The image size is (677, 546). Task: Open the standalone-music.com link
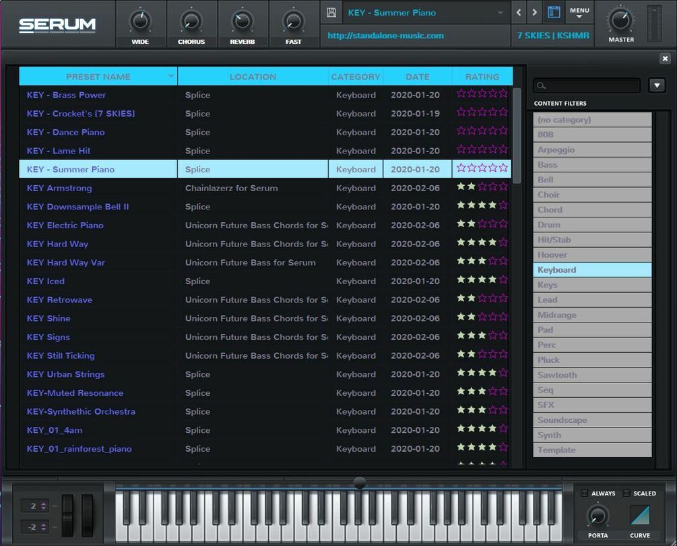385,36
